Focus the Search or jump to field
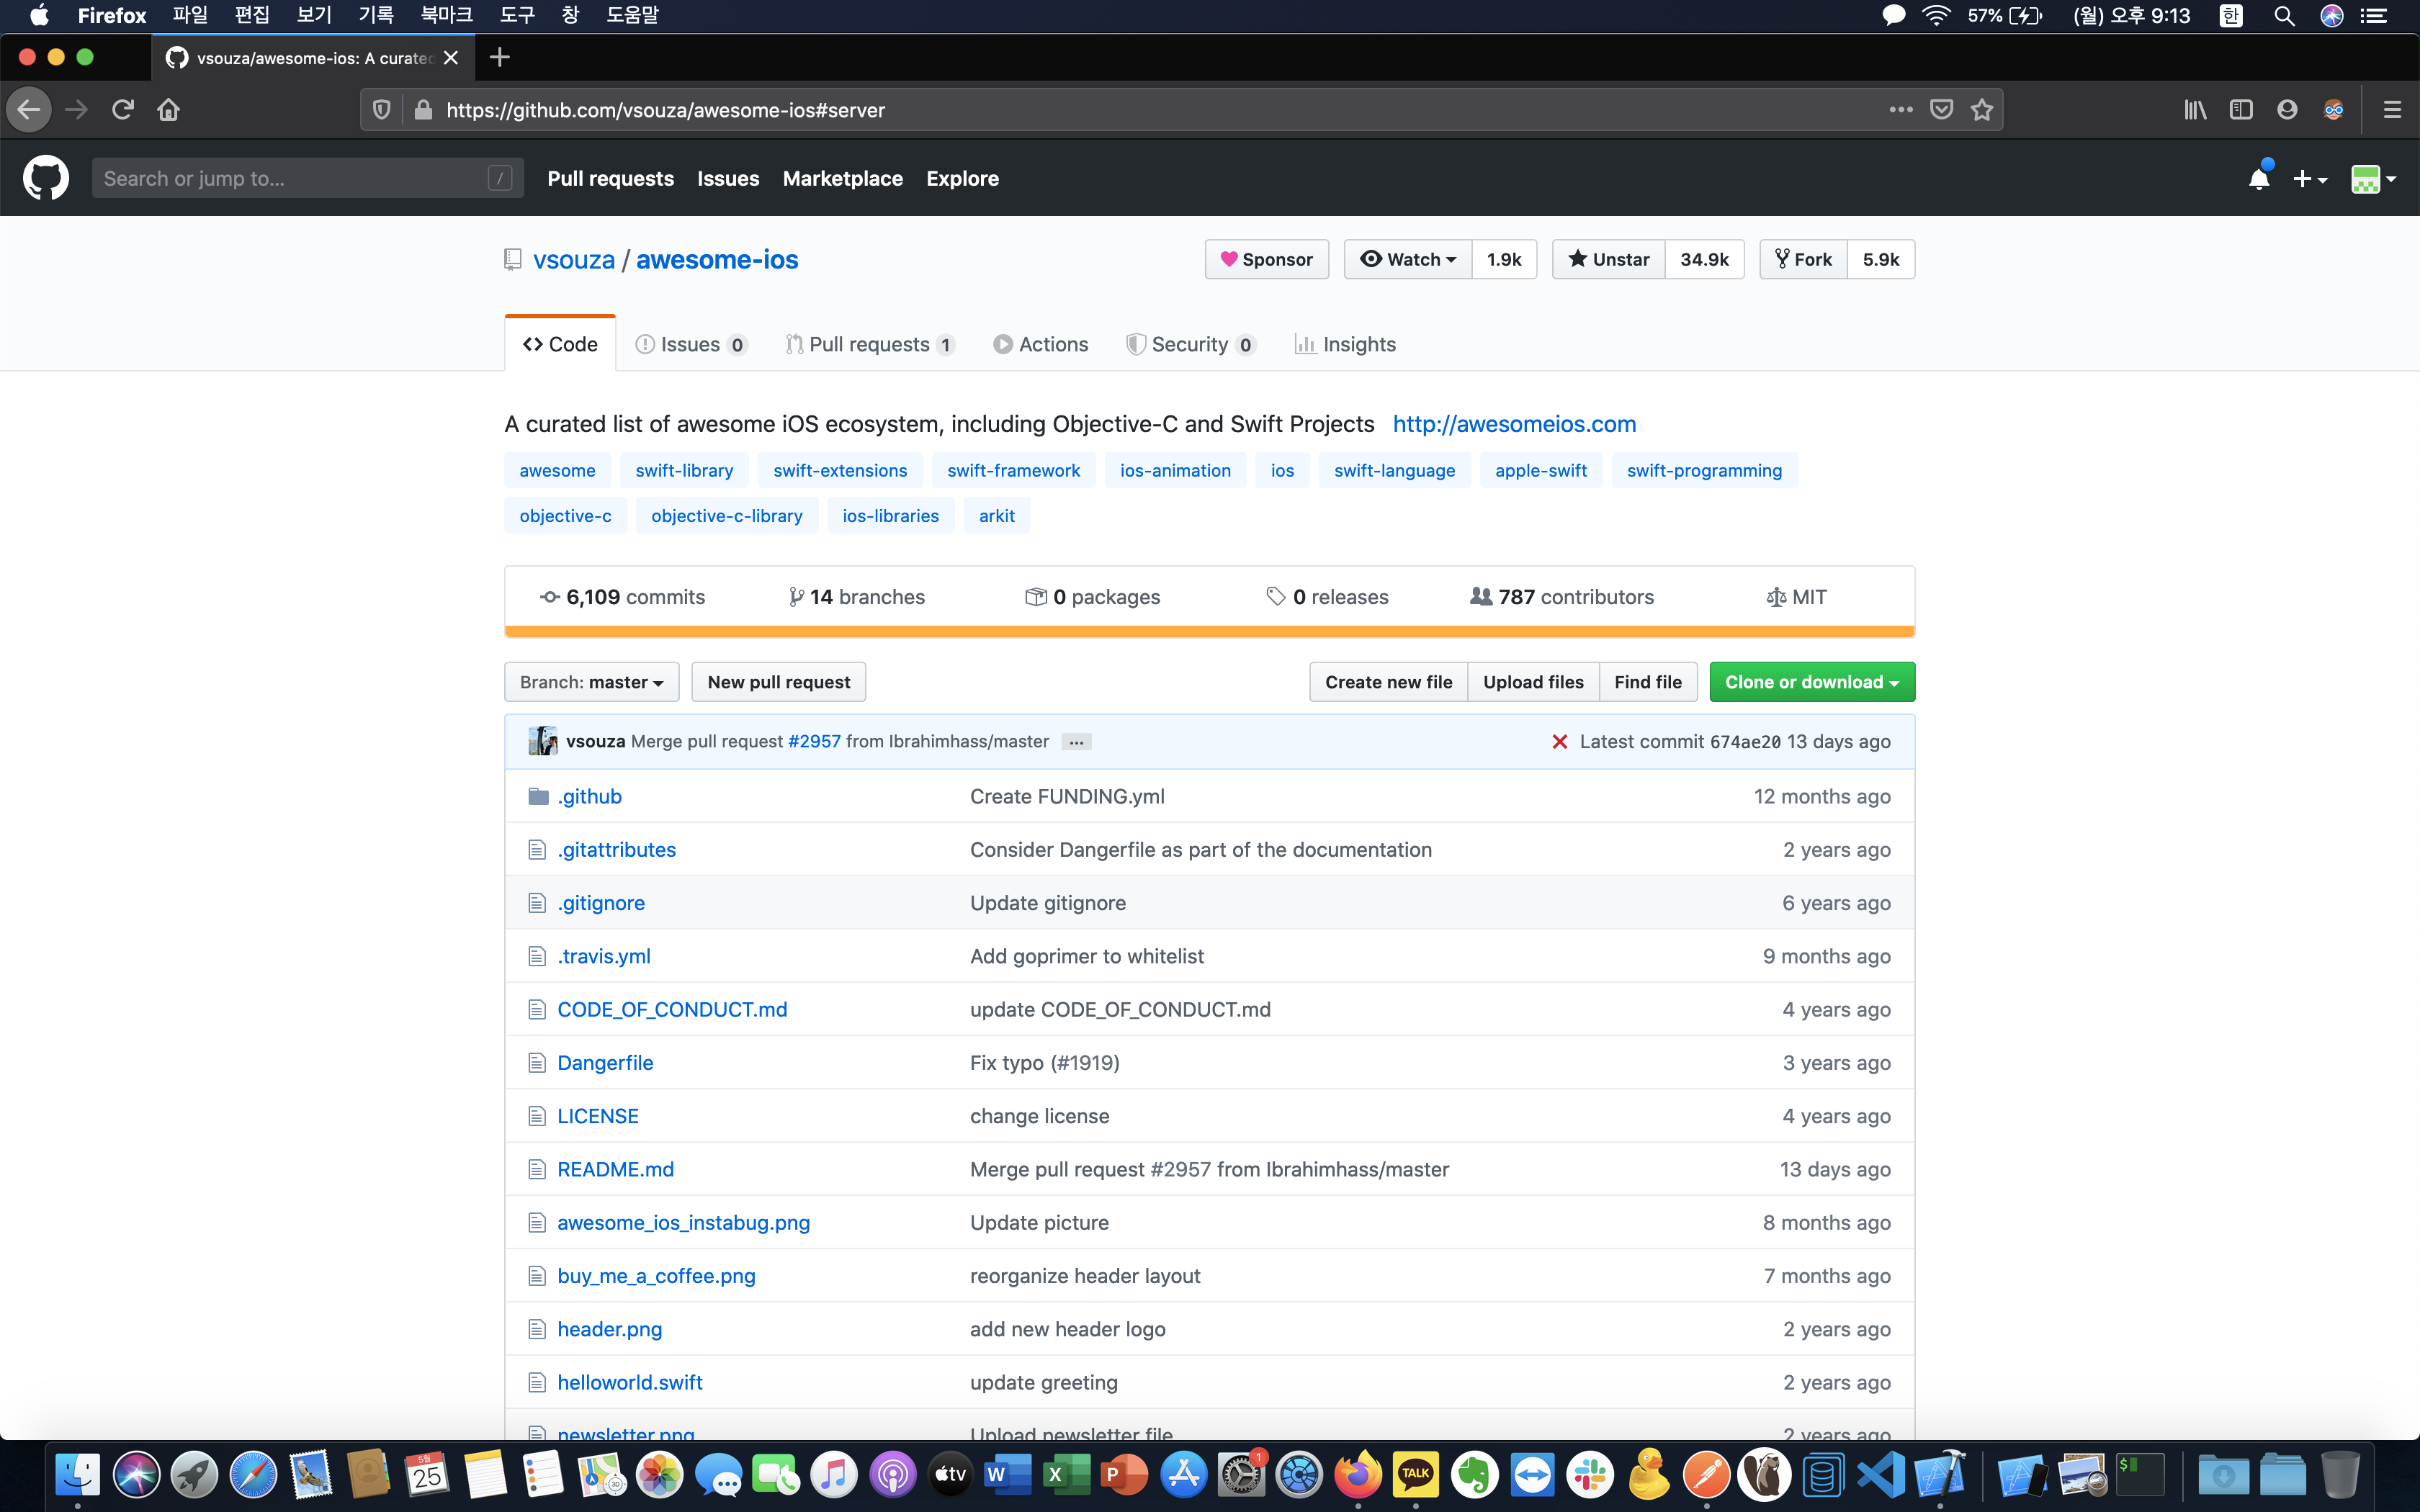 pos(307,178)
